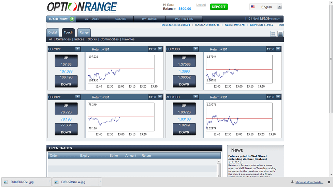Click the EURUSDNOV1.jpg download file icon
Image resolution: width=334 pixels, height=188 pixels.
pos(6,182)
